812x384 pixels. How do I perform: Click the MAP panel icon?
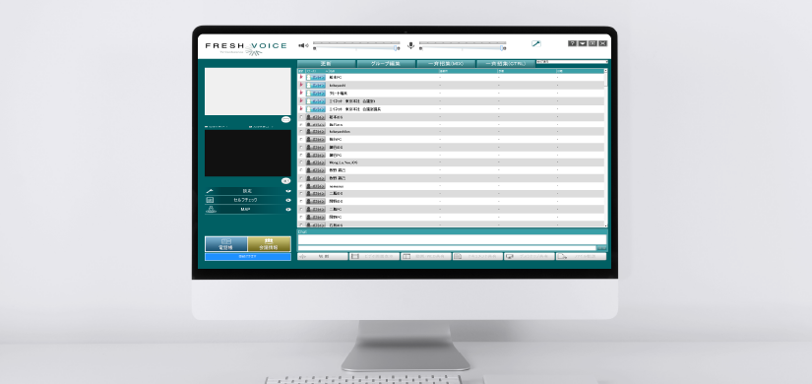pos(210,210)
